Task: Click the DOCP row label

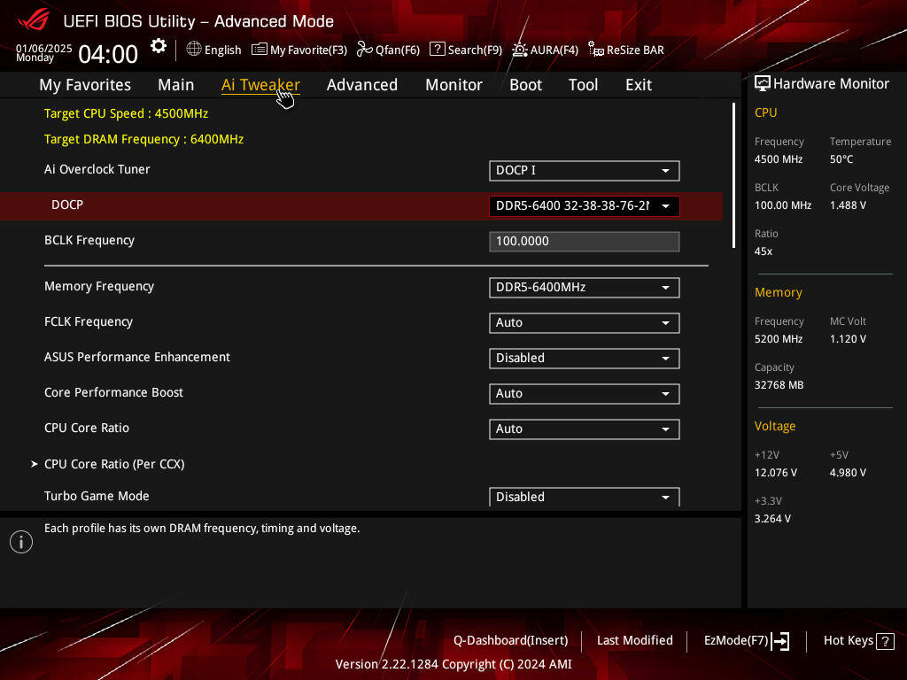Action: pyautogui.click(x=67, y=205)
